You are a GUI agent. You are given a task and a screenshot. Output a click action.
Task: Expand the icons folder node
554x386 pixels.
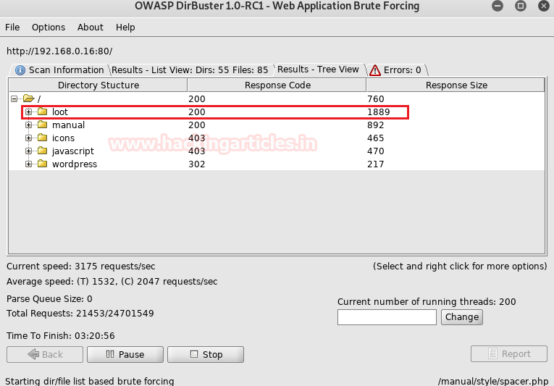point(29,138)
